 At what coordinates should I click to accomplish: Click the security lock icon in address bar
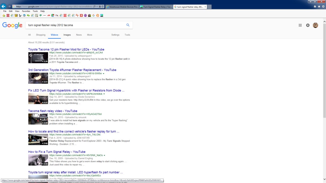tap(100, 6)
